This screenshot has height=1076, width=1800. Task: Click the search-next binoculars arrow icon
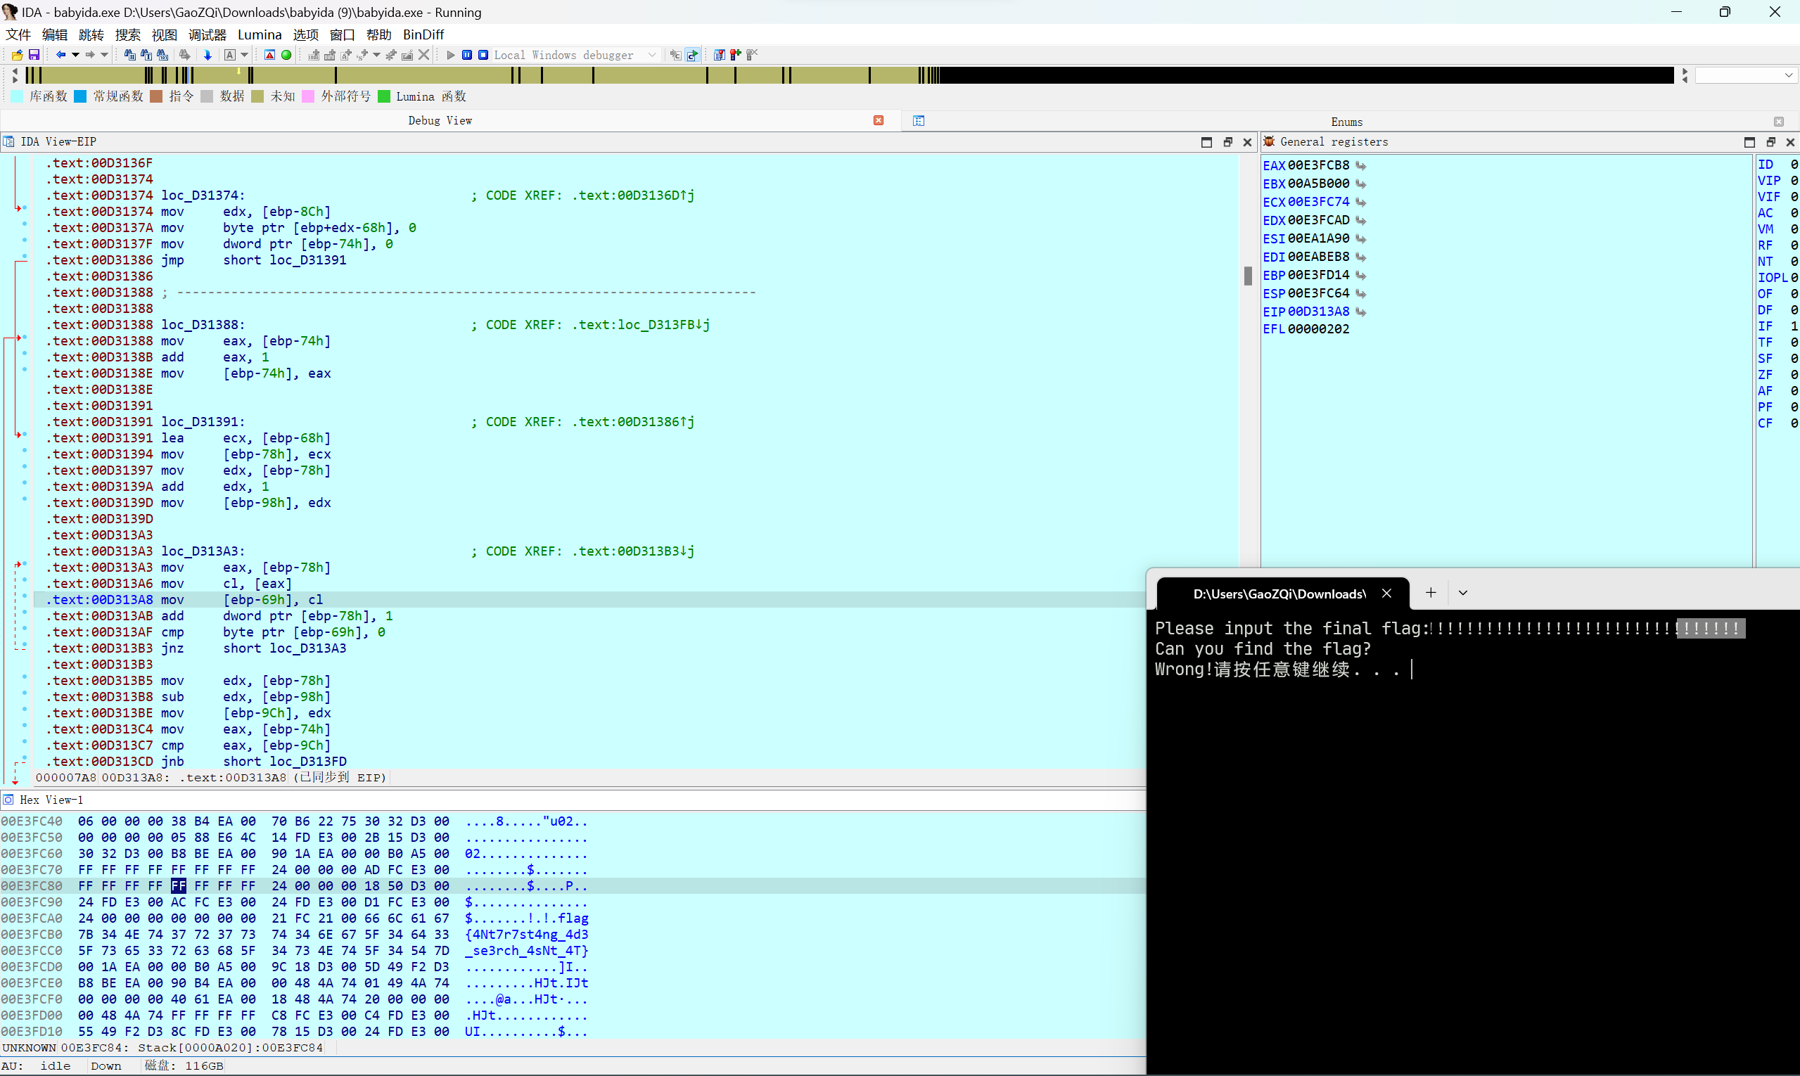coord(185,55)
